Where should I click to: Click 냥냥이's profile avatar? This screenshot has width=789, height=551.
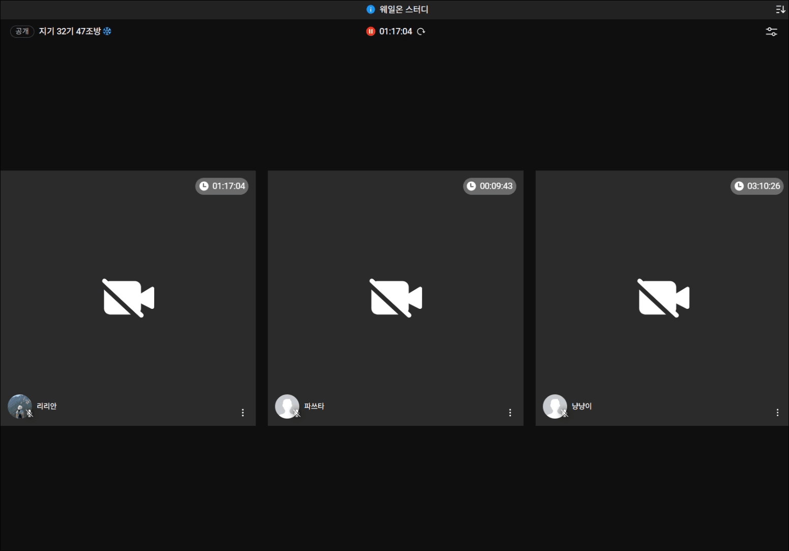point(555,407)
